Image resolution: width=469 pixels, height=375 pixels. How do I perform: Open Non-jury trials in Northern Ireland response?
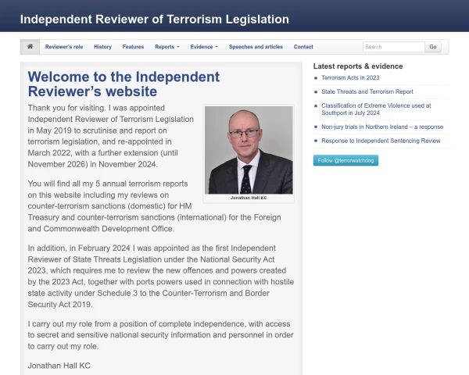[382, 127]
